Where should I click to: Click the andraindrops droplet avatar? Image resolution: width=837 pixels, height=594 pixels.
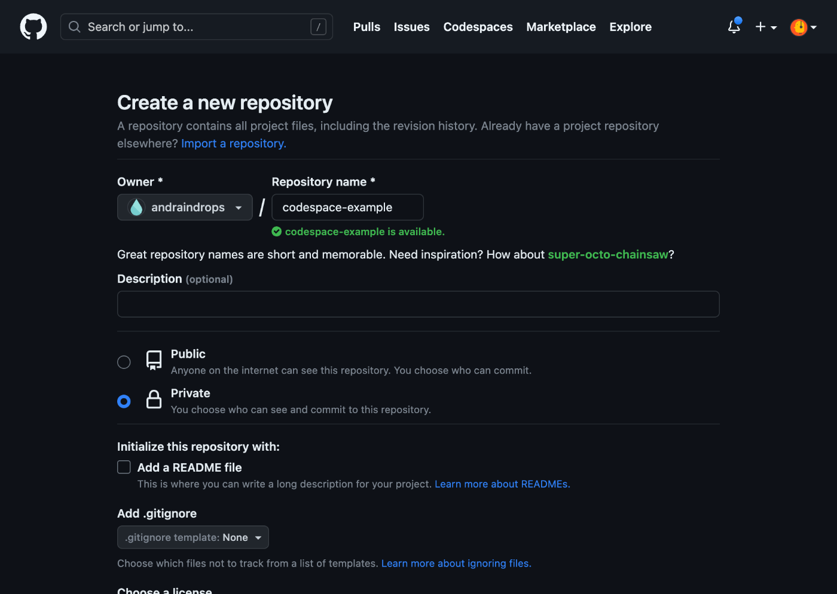(136, 207)
